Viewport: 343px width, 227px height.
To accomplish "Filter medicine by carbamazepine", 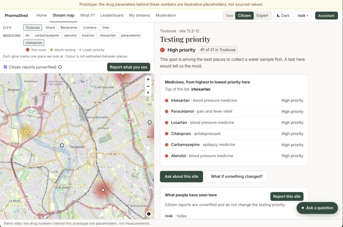I will 46,35.
